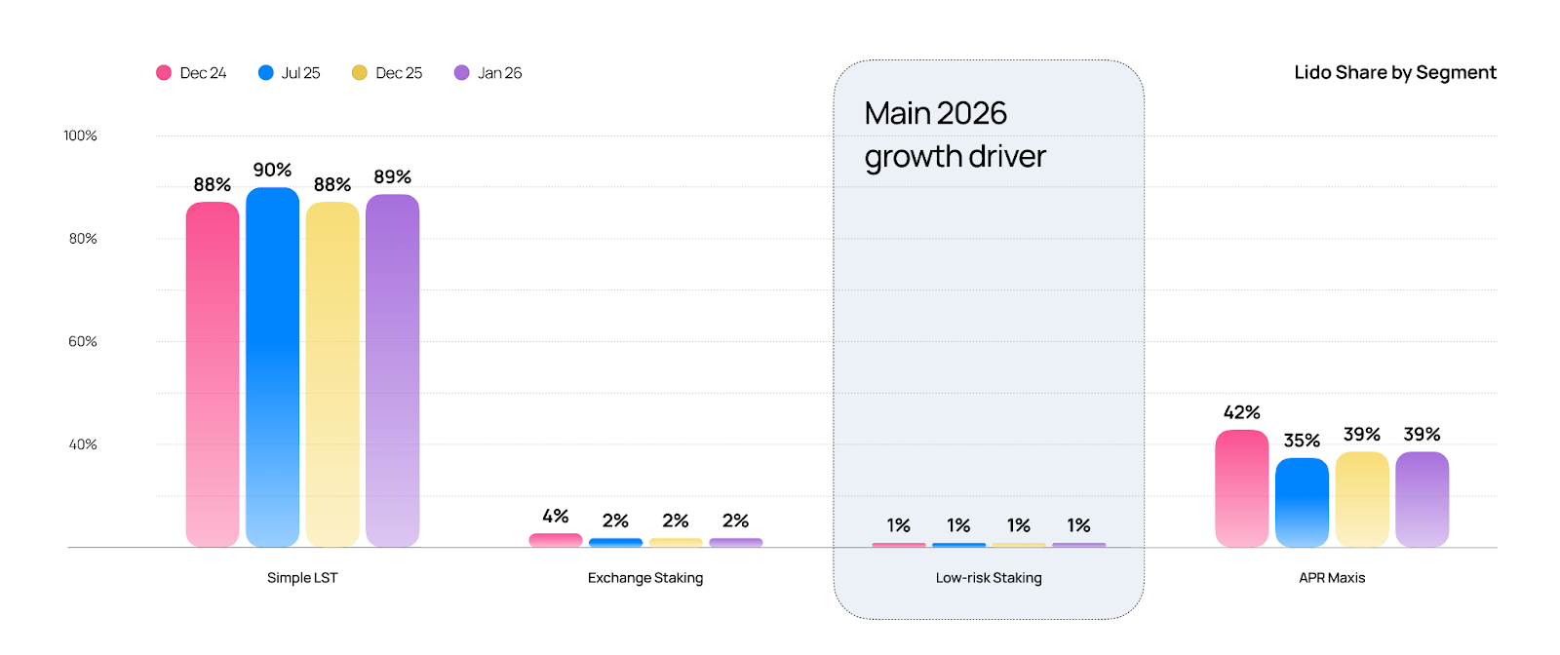Screen dimensions: 1560x655
Task: Select the Simple LST axis label
Action: (x=302, y=578)
